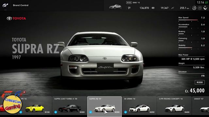Click owned checkmark on 86 GRMN '16 card
Screen dimensions: 209x117
125,112
